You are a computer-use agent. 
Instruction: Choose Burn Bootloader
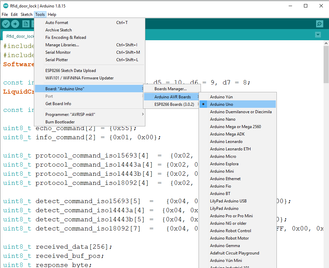point(89,122)
